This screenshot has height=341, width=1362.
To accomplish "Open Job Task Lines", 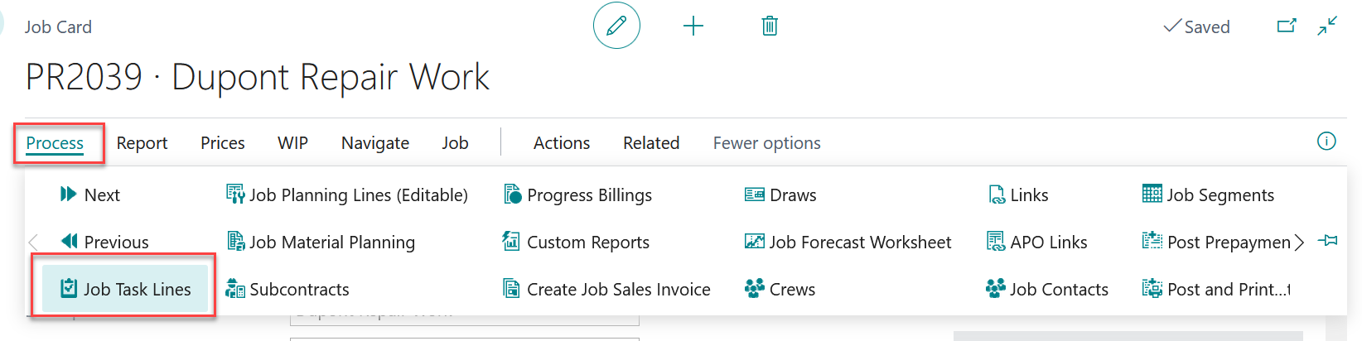I will [126, 289].
